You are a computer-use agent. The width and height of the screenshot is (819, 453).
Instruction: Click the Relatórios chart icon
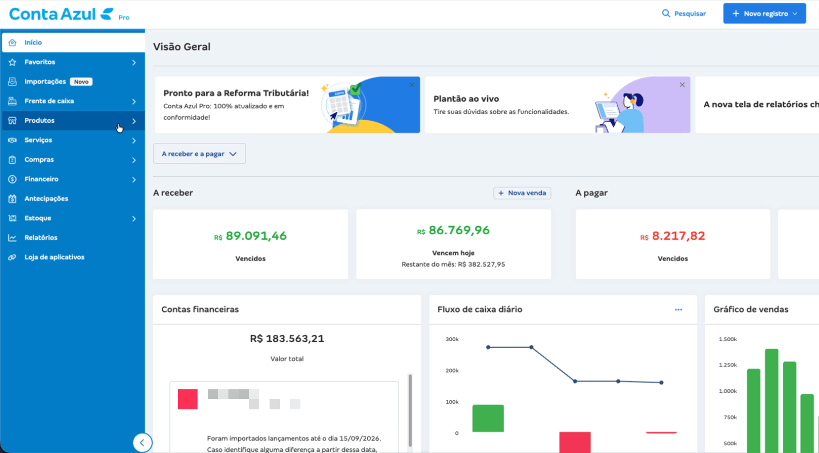pos(12,238)
